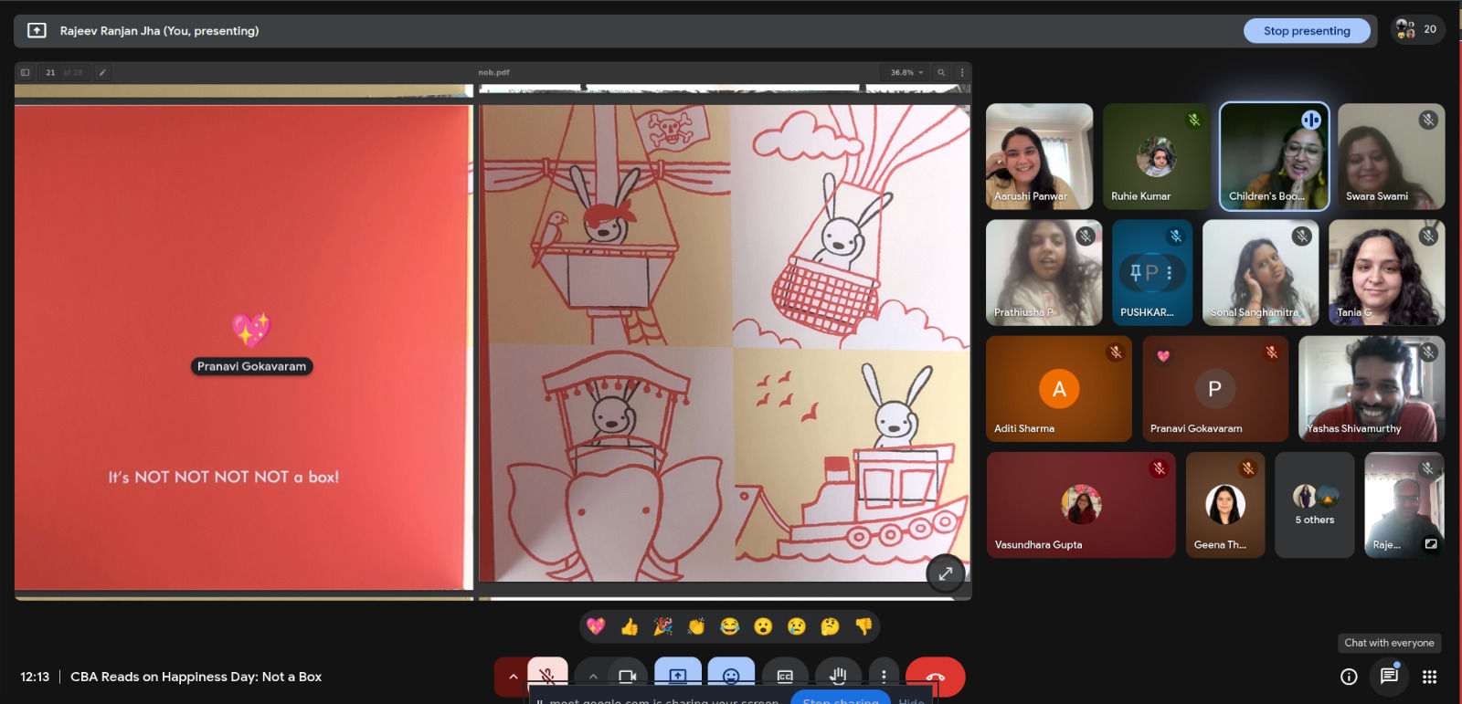Pin the PUSHKAR tile

1136,272
